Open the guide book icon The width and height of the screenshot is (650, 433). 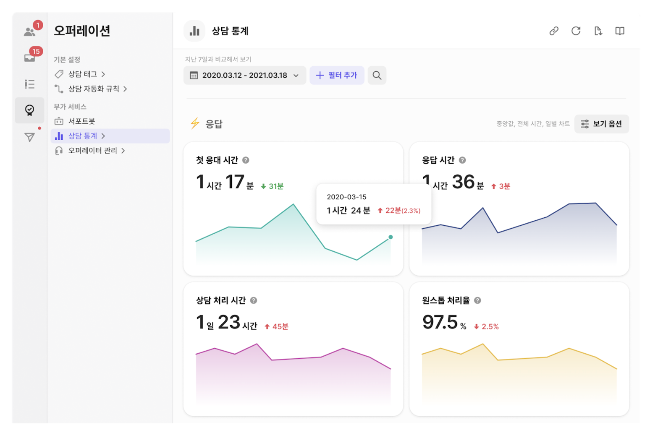620,31
